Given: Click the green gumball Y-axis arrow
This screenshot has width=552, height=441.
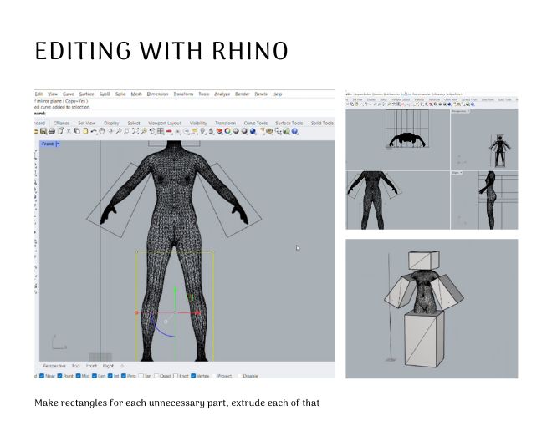Looking at the screenshot, I should (176, 291).
